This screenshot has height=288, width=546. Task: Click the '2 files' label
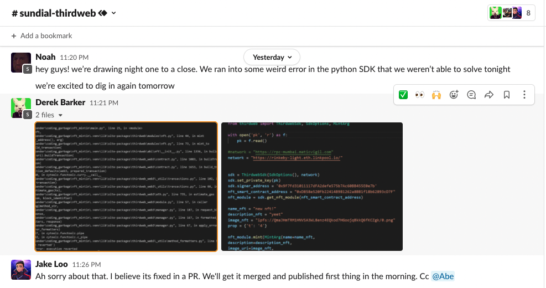(45, 115)
